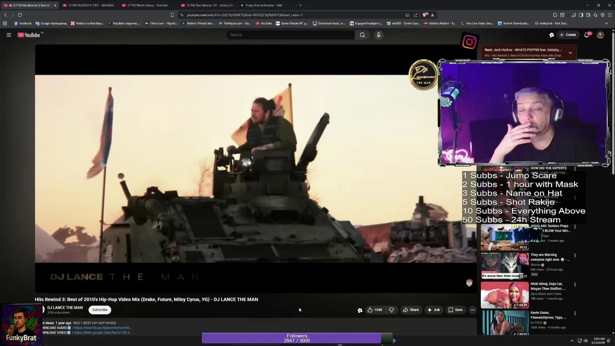Close the Hits Rewind 3 browser tab

55,5
